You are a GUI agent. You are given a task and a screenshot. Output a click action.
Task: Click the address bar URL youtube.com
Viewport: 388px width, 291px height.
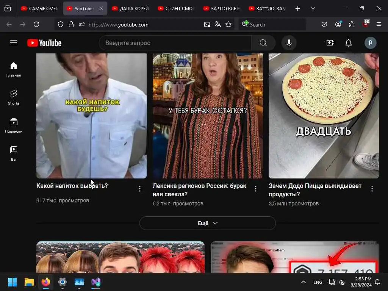tap(119, 25)
